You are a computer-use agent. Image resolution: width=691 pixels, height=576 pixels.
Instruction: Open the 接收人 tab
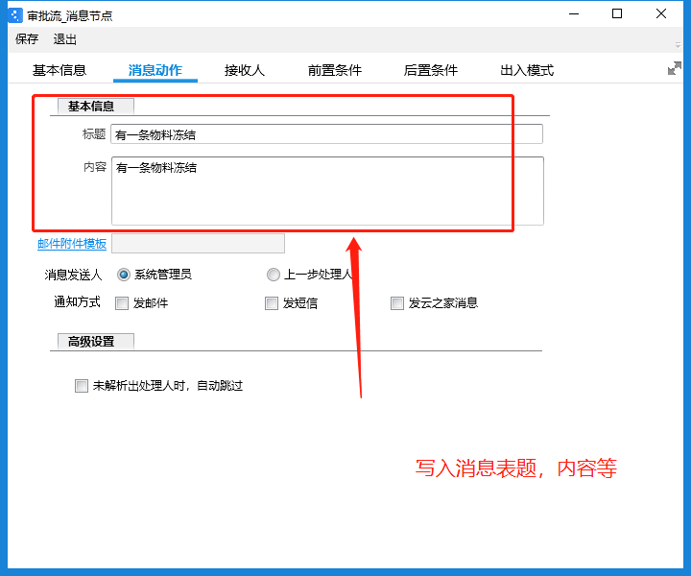[x=244, y=70]
